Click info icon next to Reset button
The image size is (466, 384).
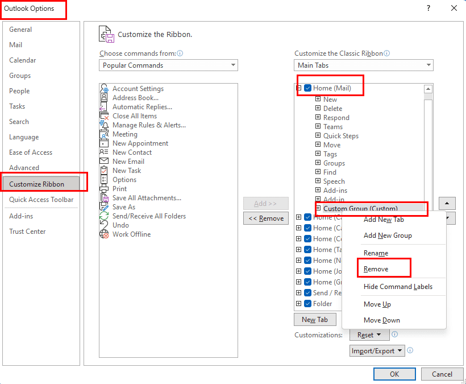pyautogui.click(x=394, y=335)
